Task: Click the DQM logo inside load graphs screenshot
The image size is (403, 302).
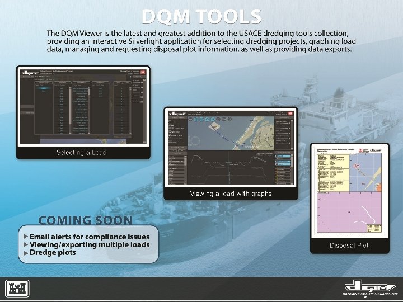Action: (x=177, y=114)
